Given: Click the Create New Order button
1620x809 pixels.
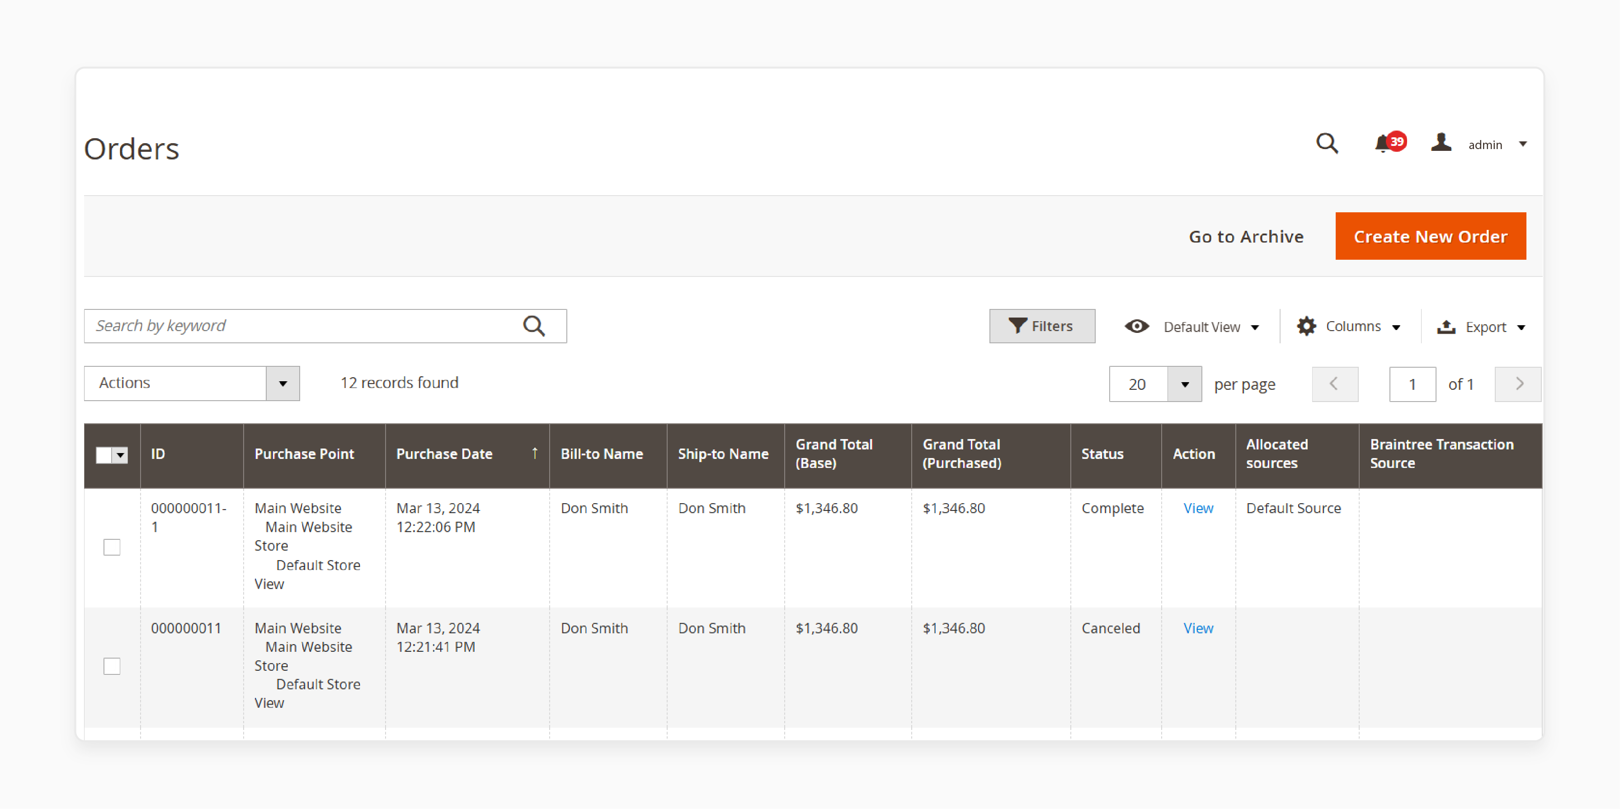Looking at the screenshot, I should click(1430, 236).
